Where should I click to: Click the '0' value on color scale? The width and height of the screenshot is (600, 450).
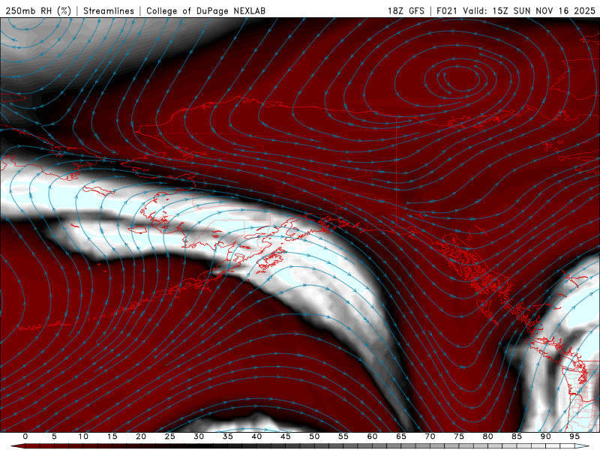click(x=25, y=436)
